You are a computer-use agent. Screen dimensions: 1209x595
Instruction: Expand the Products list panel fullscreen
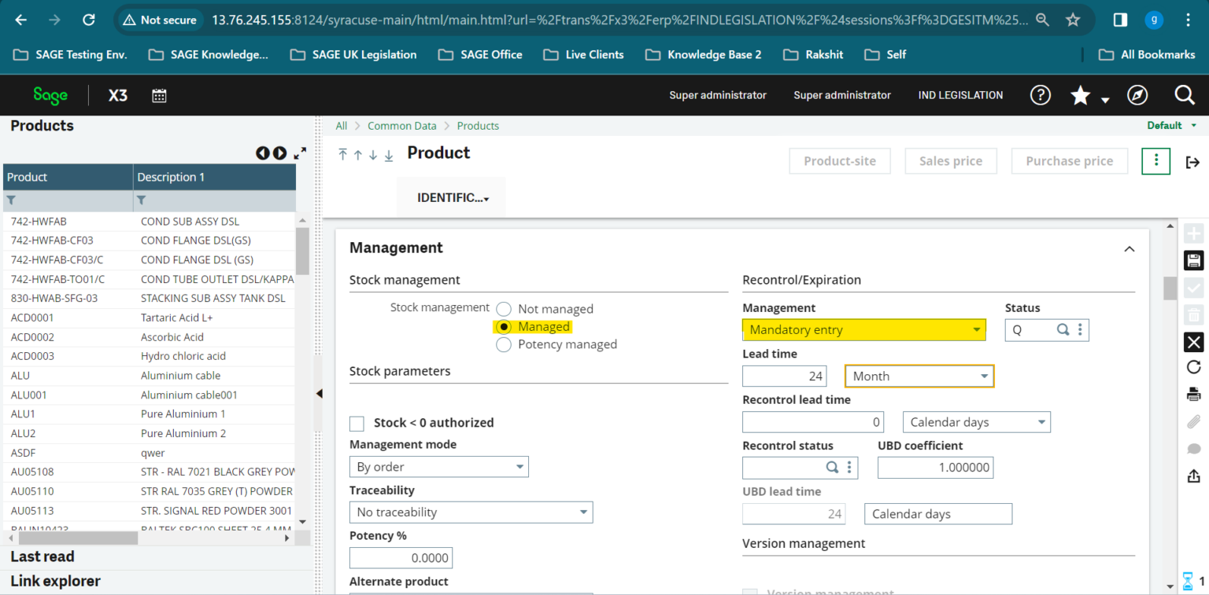[x=300, y=153]
